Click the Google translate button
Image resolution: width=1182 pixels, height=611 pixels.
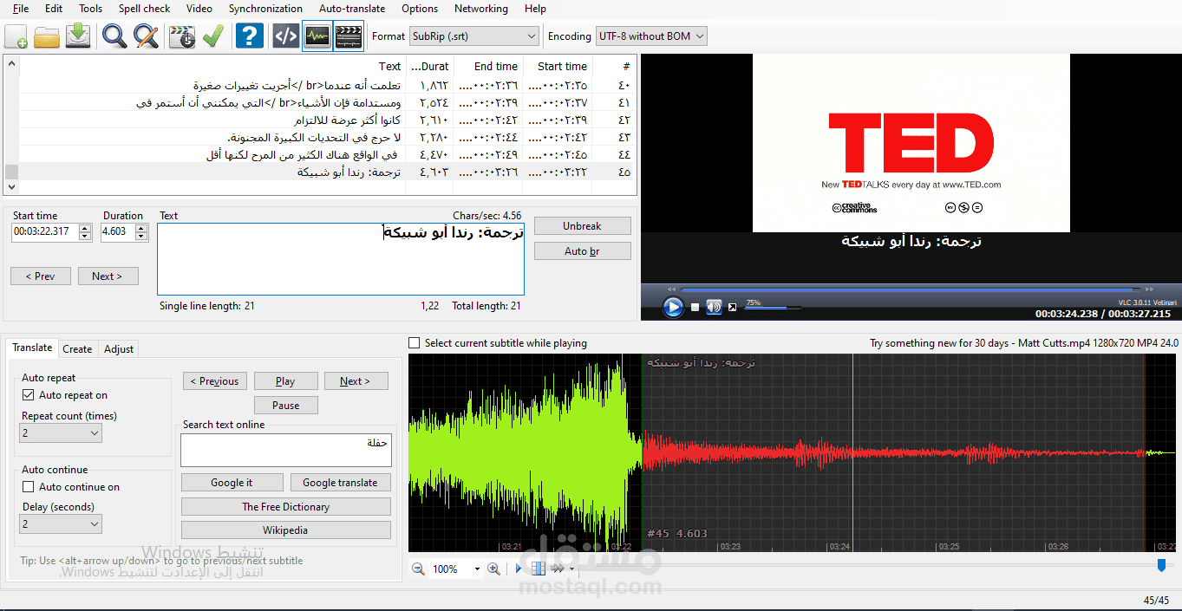[340, 483]
